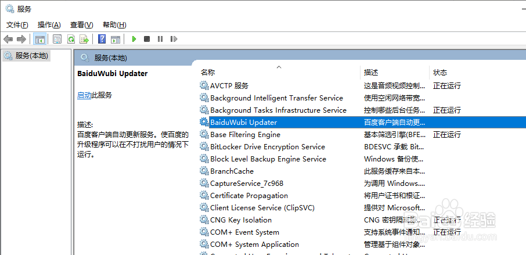Click the green Start Service button
Image resolution: width=526 pixels, height=255 pixels.
134,39
